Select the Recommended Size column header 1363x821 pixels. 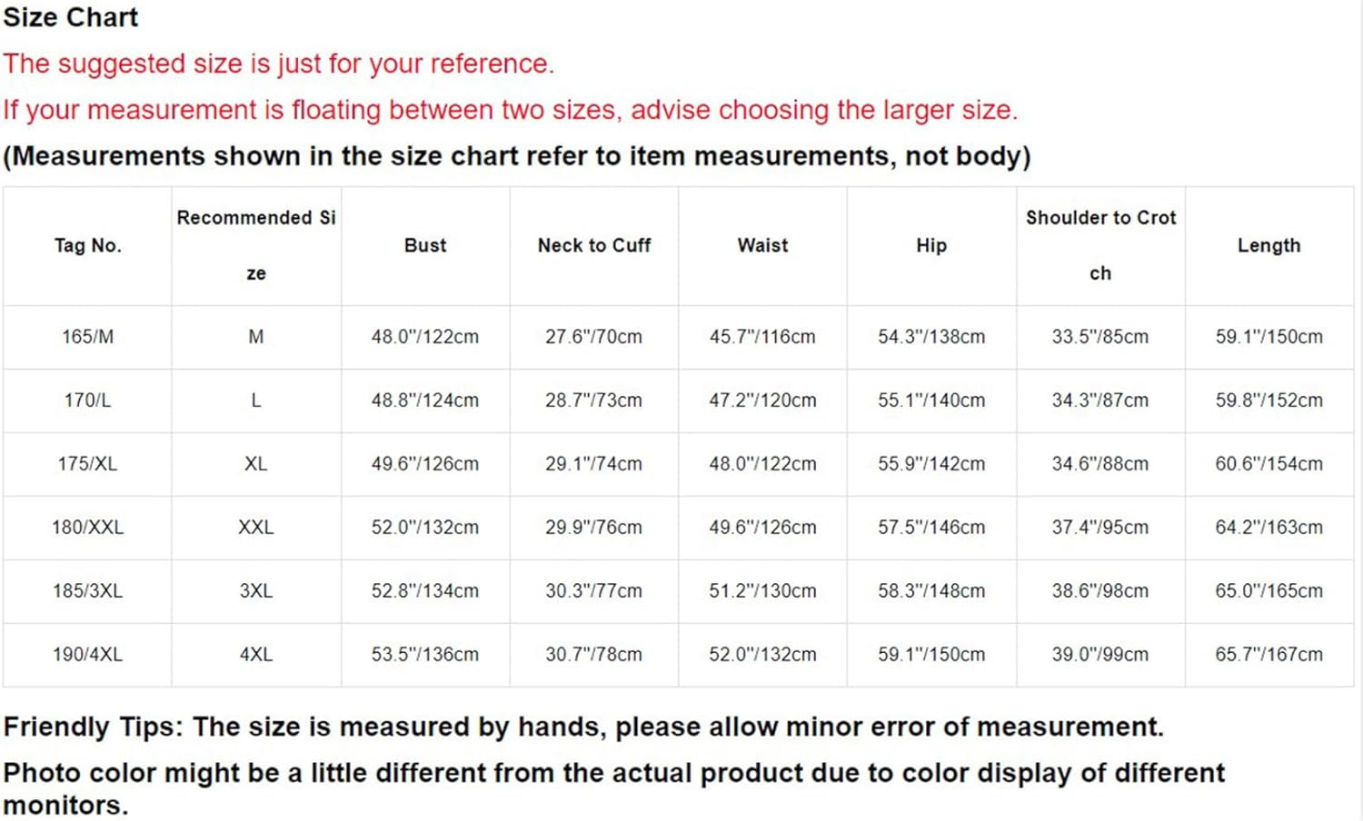tap(256, 245)
